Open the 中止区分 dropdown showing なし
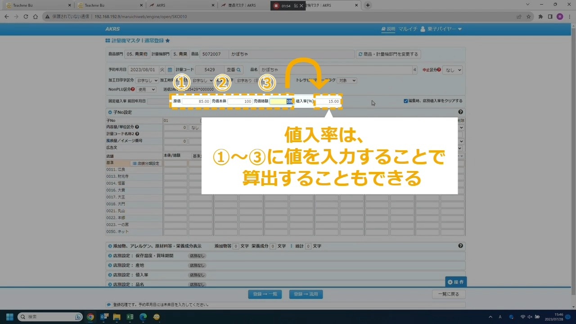This screenshot has width=576, height=324. (x=453, y=70)
